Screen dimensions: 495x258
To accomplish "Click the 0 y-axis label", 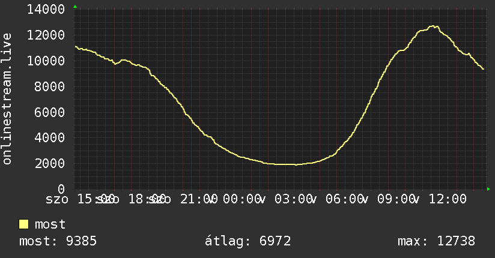I will 61,189.
